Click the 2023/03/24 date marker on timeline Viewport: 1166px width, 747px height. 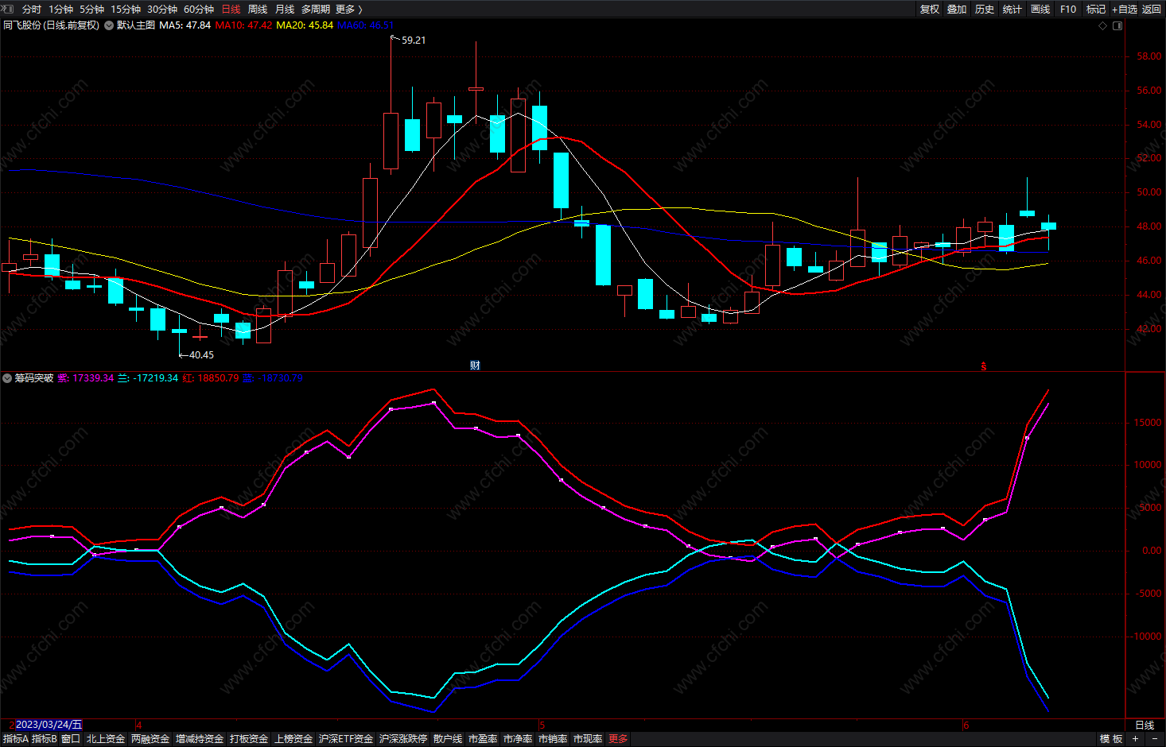(49, 725)
